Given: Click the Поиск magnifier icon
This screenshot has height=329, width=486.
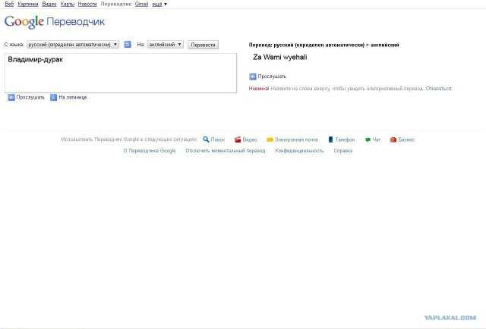Looking at the screenshot, I should (206, 139).
